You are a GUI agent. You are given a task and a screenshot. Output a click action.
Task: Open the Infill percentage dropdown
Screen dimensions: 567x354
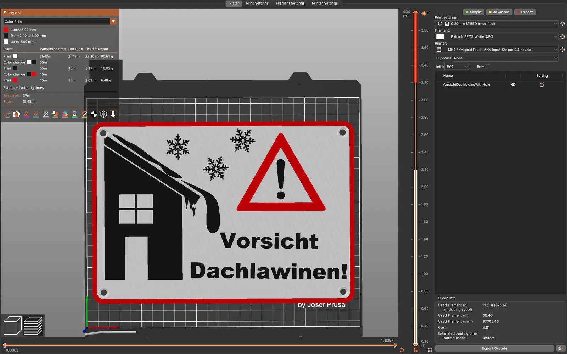pos(457,67)
